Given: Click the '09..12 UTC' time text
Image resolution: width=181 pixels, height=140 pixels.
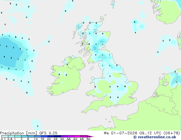Looking at the screenshot, I should tap(150, 133).
